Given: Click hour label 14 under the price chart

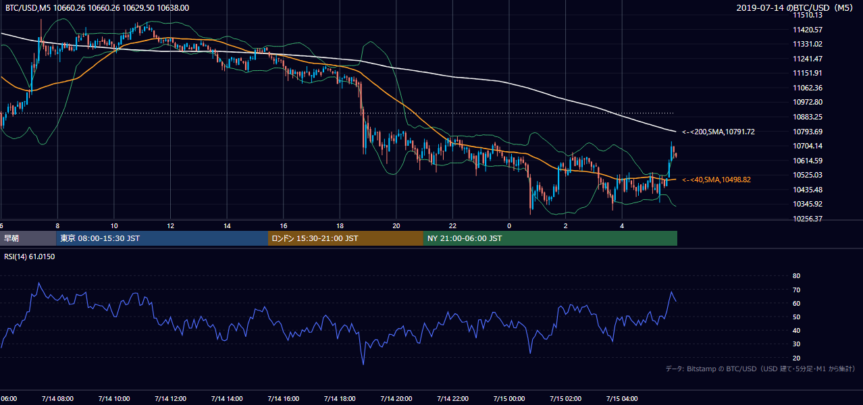Looking at the screenshot, I should [228, 226].
